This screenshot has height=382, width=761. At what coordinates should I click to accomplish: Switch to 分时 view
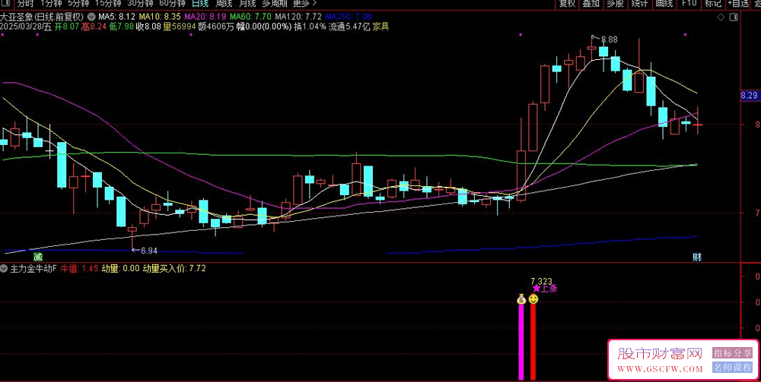tap(26, 3)
